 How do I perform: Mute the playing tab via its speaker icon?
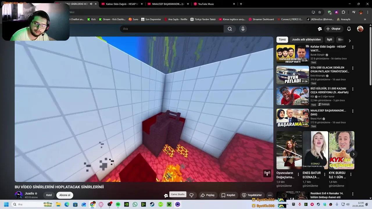[91, 4]
